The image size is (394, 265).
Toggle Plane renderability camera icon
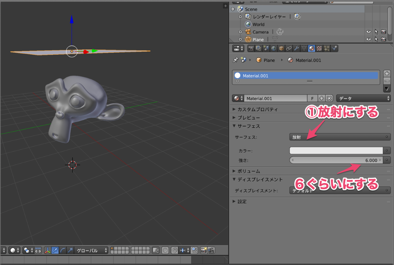pyautogui.click(x=383, y=39)
